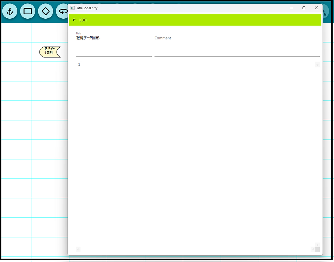The image size is (334, 262).
Task: Click the scroll down arrow of editor
Action: (317, 245)
